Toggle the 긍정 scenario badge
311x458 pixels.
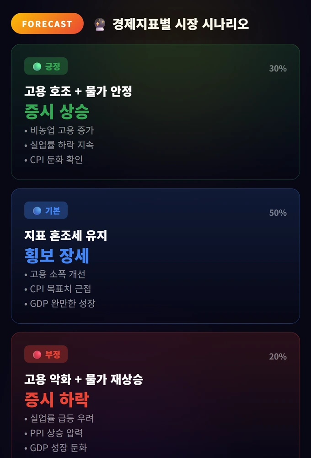[46, 66]
